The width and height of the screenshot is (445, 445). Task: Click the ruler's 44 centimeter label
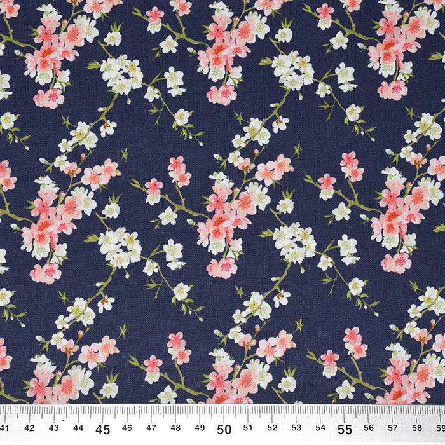78,429
